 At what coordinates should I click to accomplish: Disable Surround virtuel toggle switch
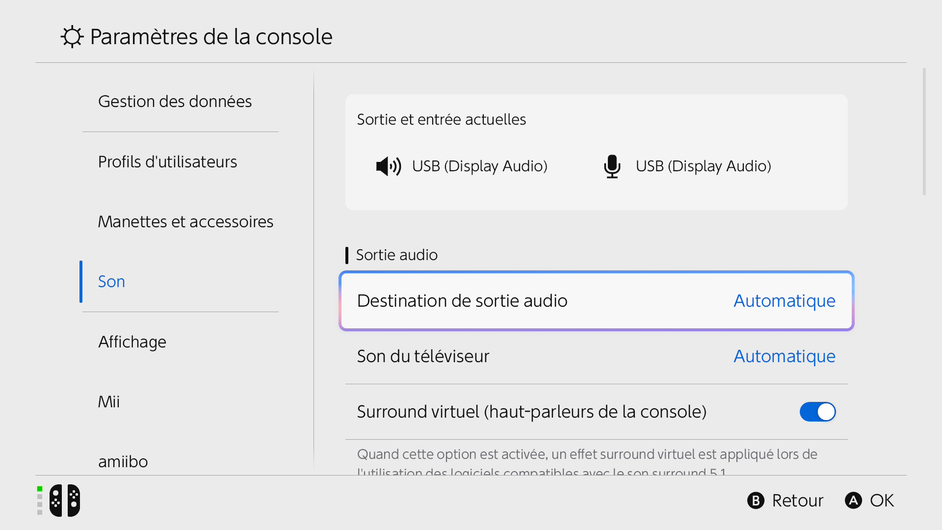click(x=817, y=412)
